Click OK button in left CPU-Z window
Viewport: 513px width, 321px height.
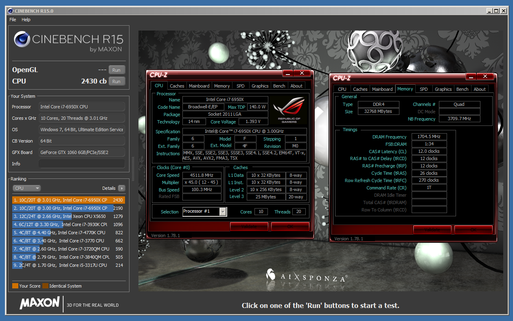[290, 226]
